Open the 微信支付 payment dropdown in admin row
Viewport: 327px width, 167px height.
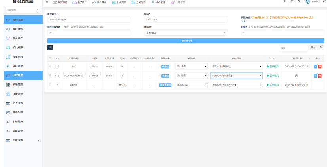[236, 85]
